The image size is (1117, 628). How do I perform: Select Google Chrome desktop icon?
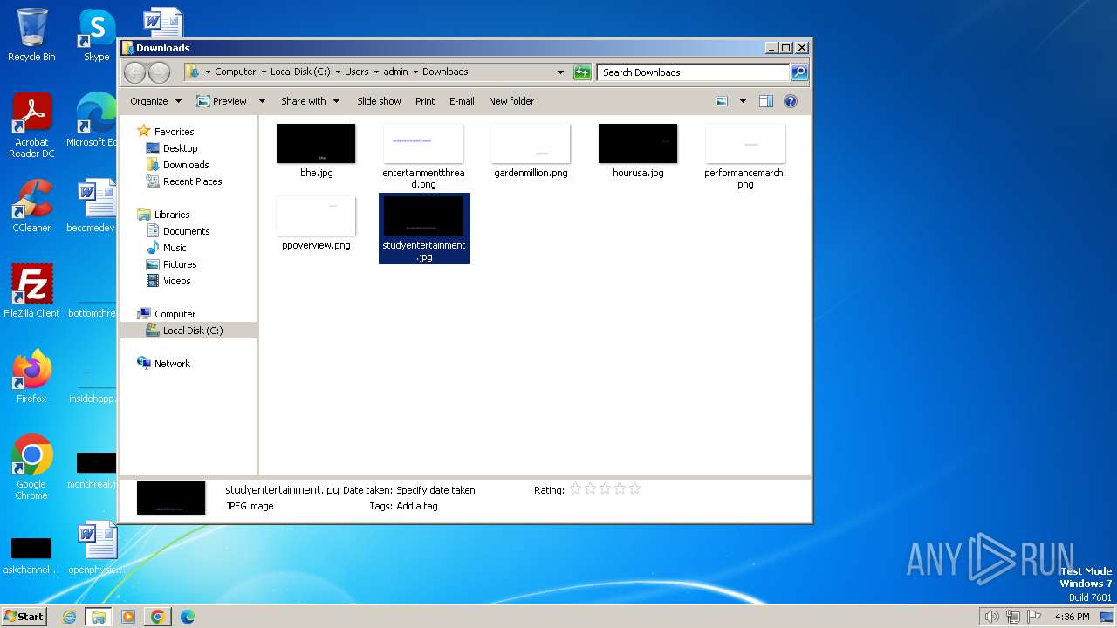tap(31, 467)
